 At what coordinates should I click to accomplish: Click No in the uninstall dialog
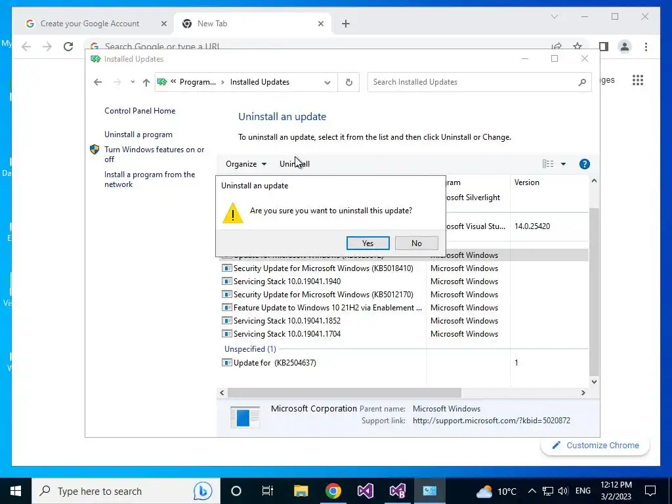[416, 243]
